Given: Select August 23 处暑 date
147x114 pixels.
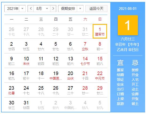Looking at the screenshot, I should pos(12,90).
